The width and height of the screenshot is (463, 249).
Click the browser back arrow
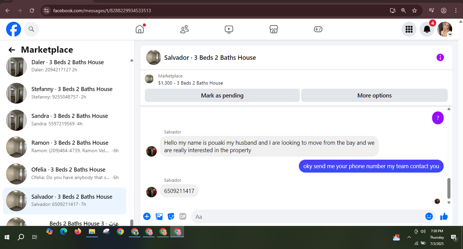(7, 11)
